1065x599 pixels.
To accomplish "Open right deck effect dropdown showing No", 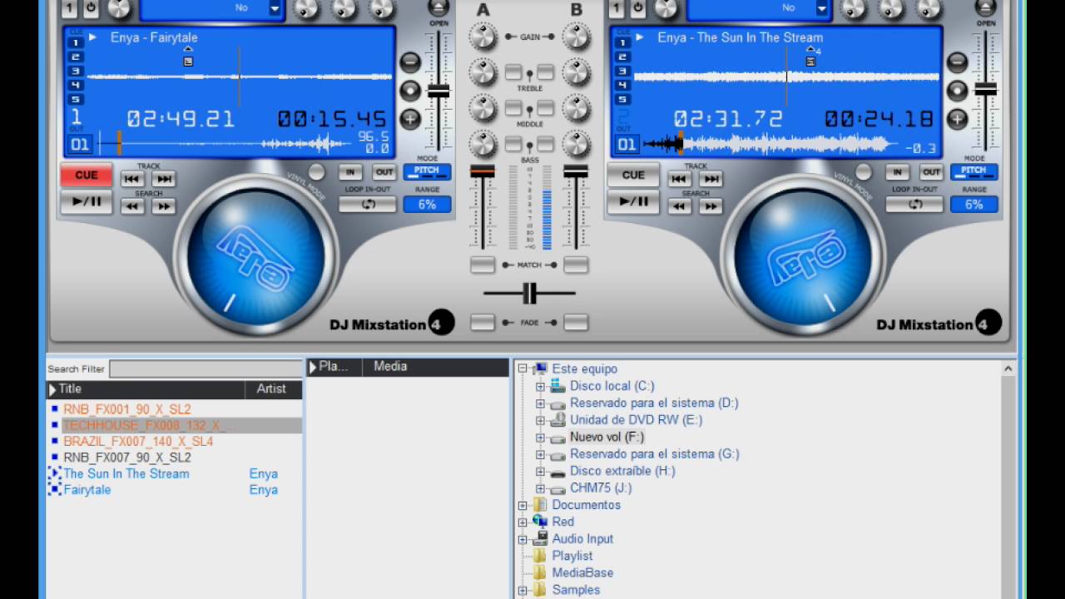I will 821,8.
